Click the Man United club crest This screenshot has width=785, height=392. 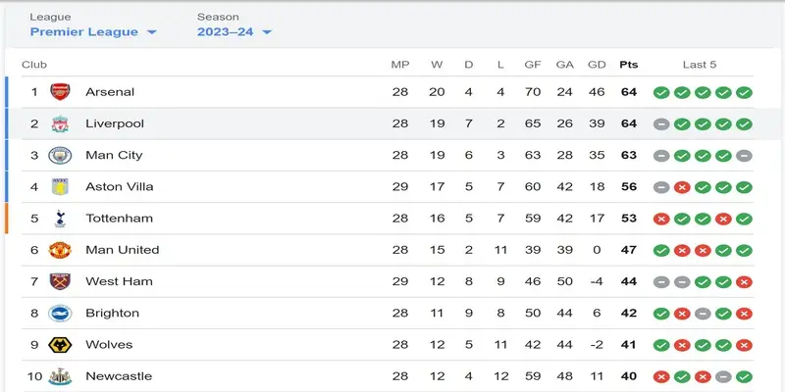point(60,250)
